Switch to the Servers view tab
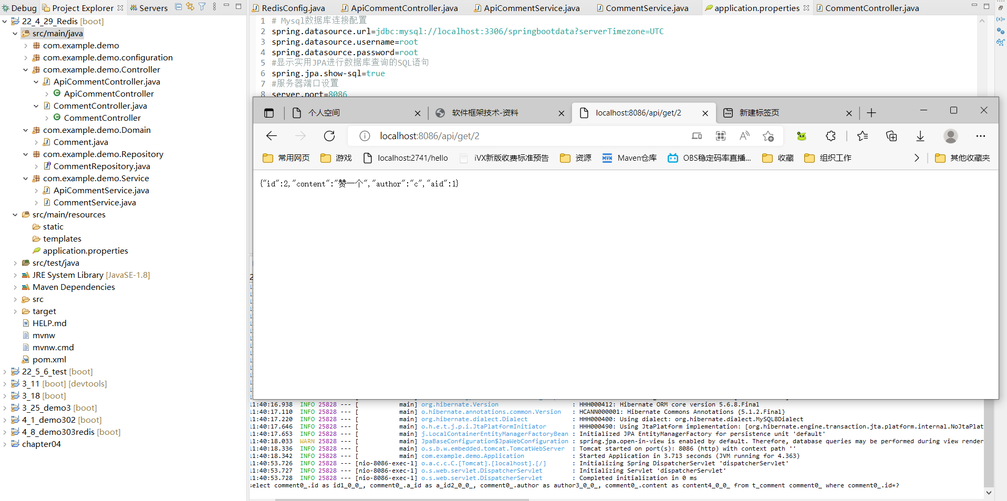This screenshot has height=501, width=1007. (x=149, y=8)
